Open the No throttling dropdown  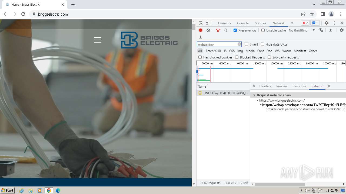pyautogui.click(x=302, y=30)
